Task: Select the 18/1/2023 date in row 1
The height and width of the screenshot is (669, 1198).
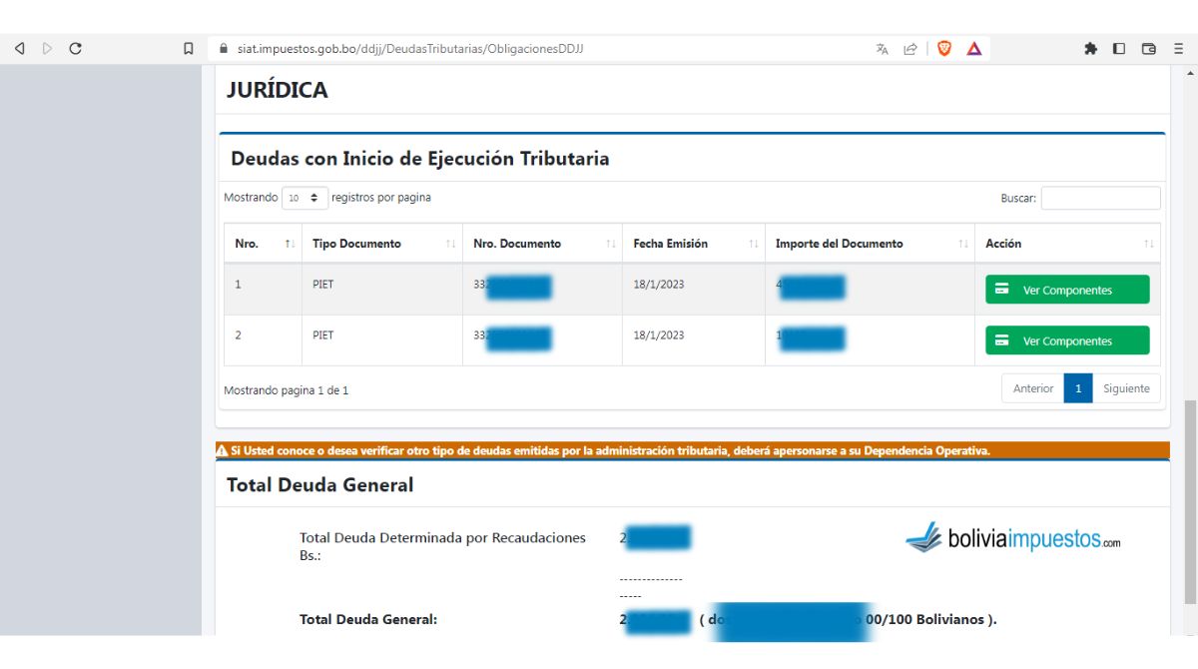Action: (659, 285)
